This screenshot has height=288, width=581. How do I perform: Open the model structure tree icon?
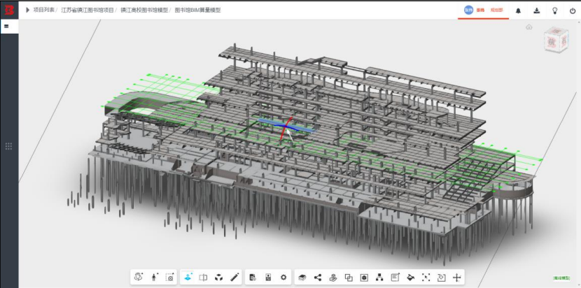(379, 278)
